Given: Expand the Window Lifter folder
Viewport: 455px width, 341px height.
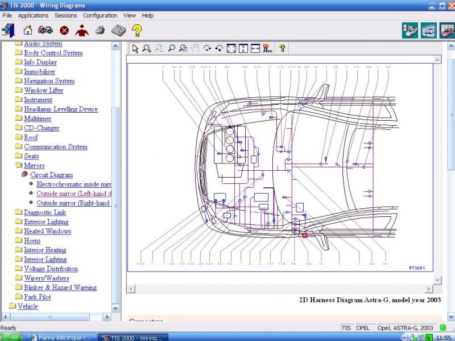Looking at the screenshot, I should click(19, 90).
